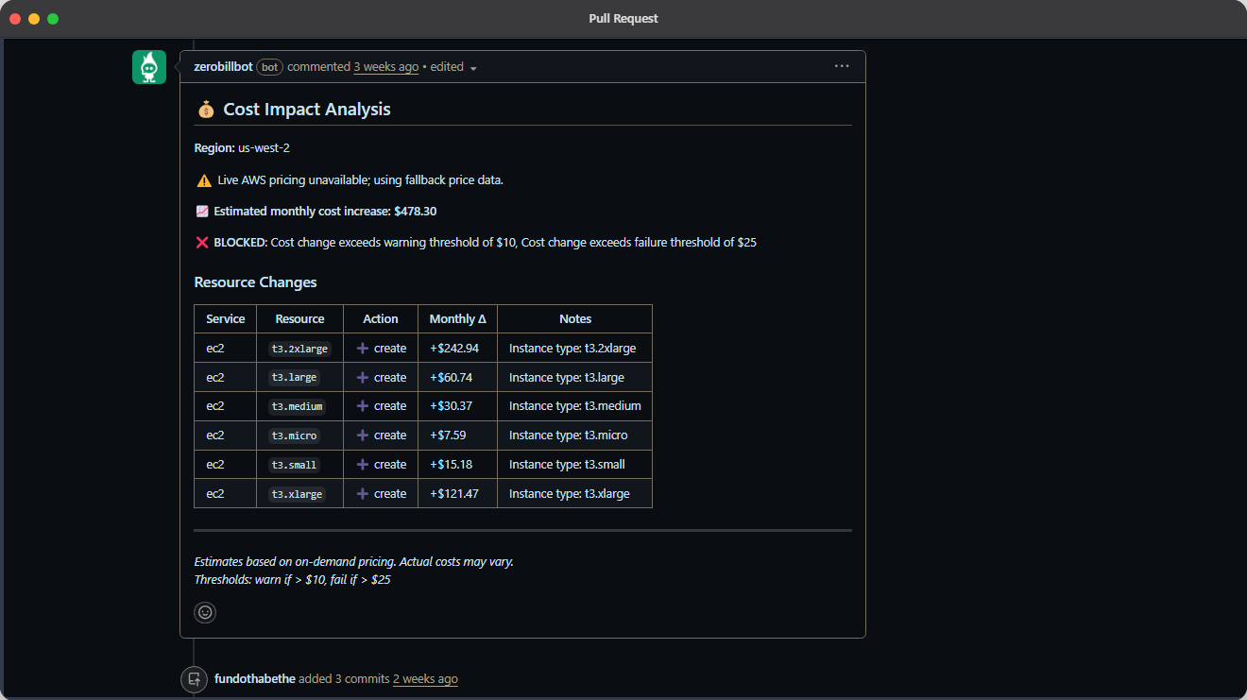Screen dimensions: 1247x700
Task: Click the plus create icon for t3.xlarge
Action: tap(363, 493)
